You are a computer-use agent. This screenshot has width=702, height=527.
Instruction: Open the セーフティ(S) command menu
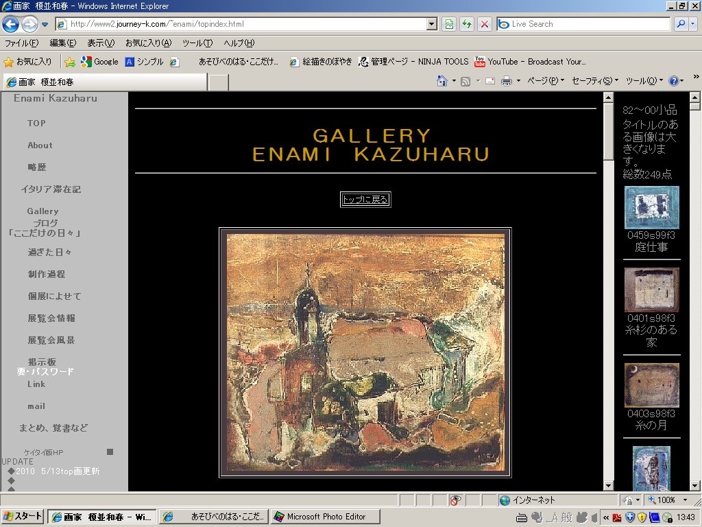tap(594, 81)
